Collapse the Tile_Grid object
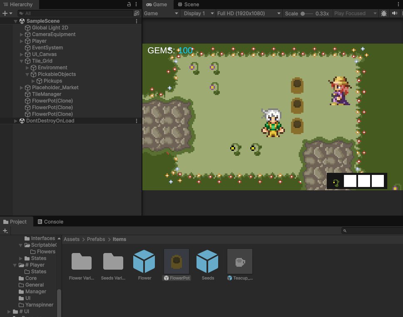403x317 pixels. click(x=22, y=61)
